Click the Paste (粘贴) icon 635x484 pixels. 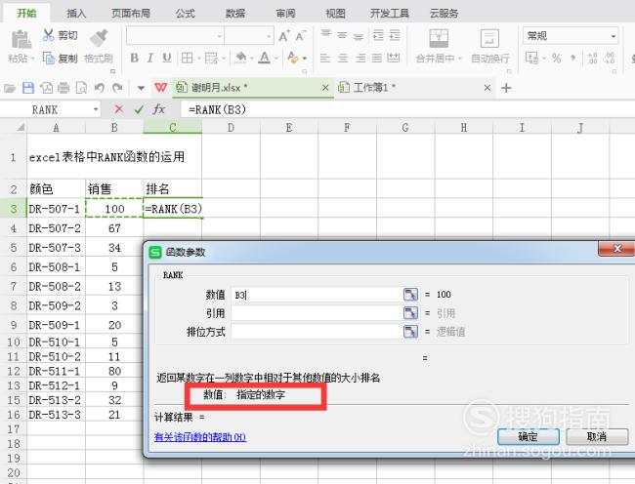tap(21, 40)
